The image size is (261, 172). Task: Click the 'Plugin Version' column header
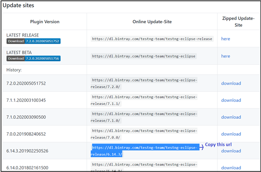[44, 22]
